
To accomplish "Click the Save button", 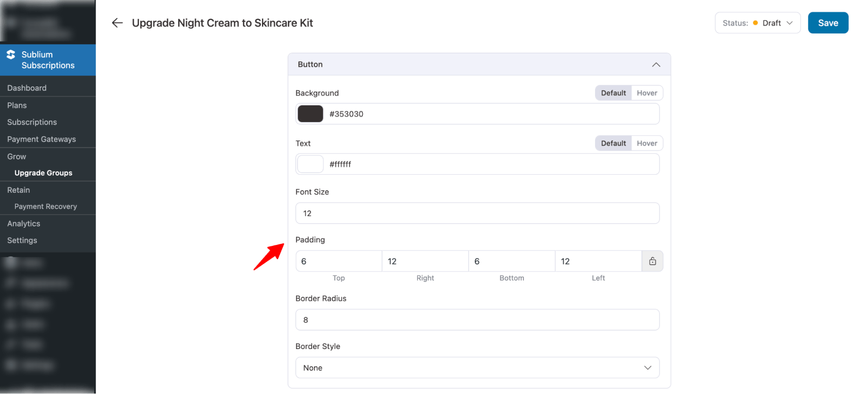I will click(827, 23).
